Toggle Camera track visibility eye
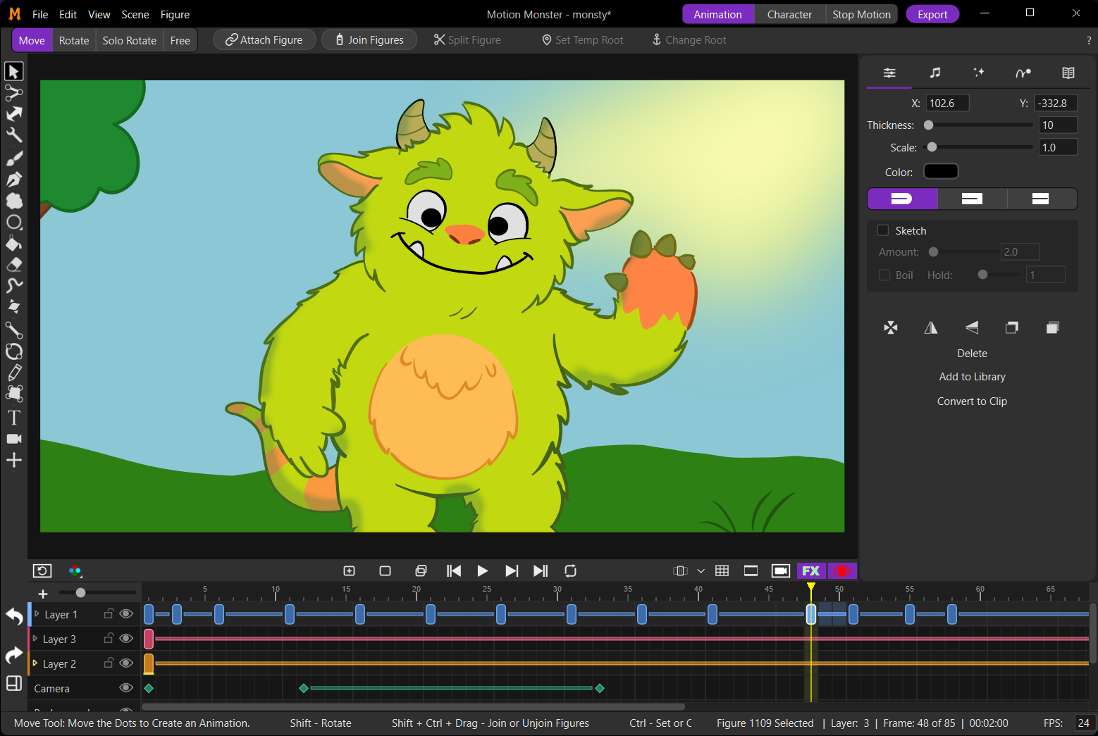 (126, 687)
